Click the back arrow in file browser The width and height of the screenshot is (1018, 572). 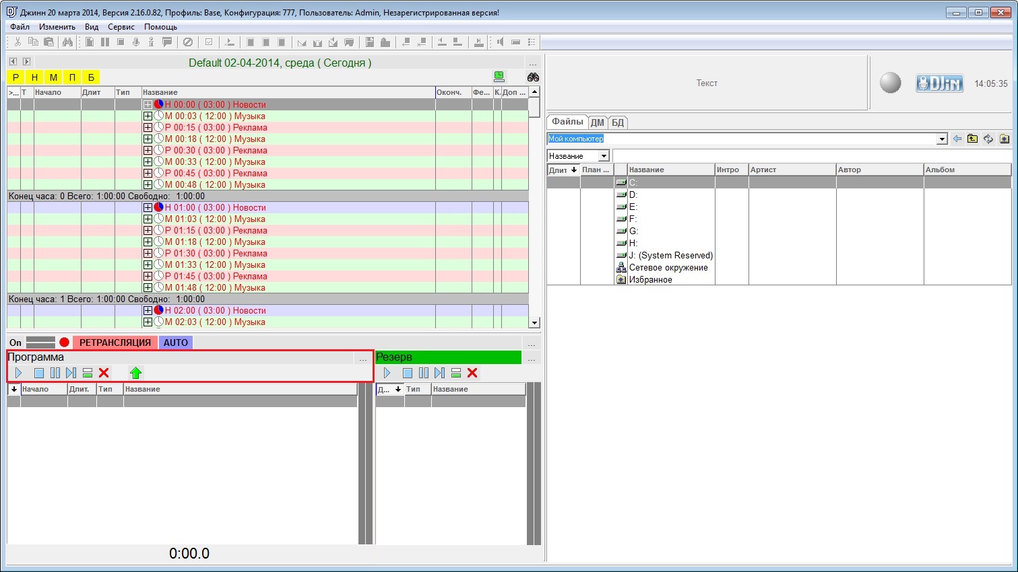tap(957, 139)
